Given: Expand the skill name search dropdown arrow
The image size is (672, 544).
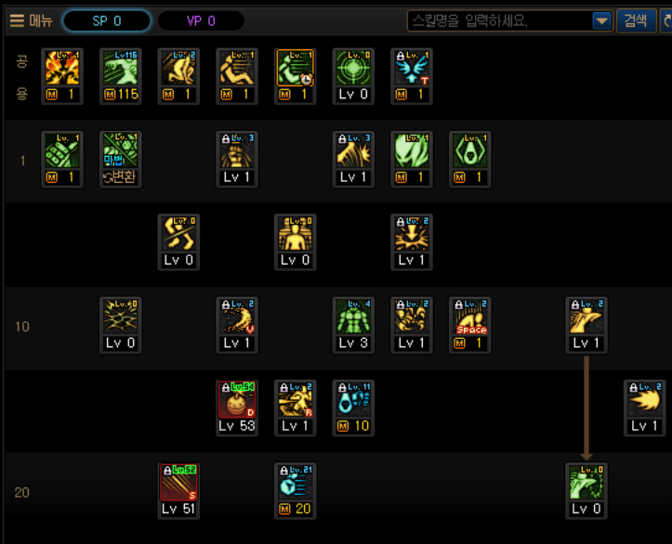Looking at the screenshot, I should (x=601, y=20).
